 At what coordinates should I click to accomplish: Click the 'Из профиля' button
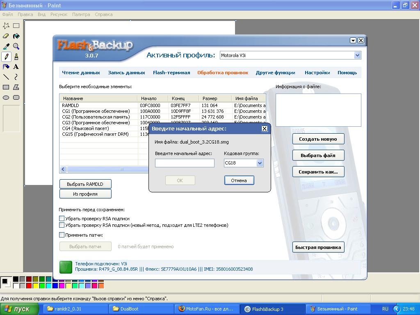[85, 194]
